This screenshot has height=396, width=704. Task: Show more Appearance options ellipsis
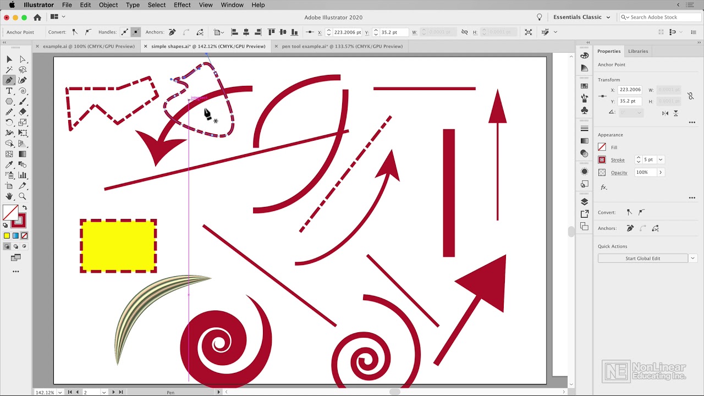click(692, 197)
